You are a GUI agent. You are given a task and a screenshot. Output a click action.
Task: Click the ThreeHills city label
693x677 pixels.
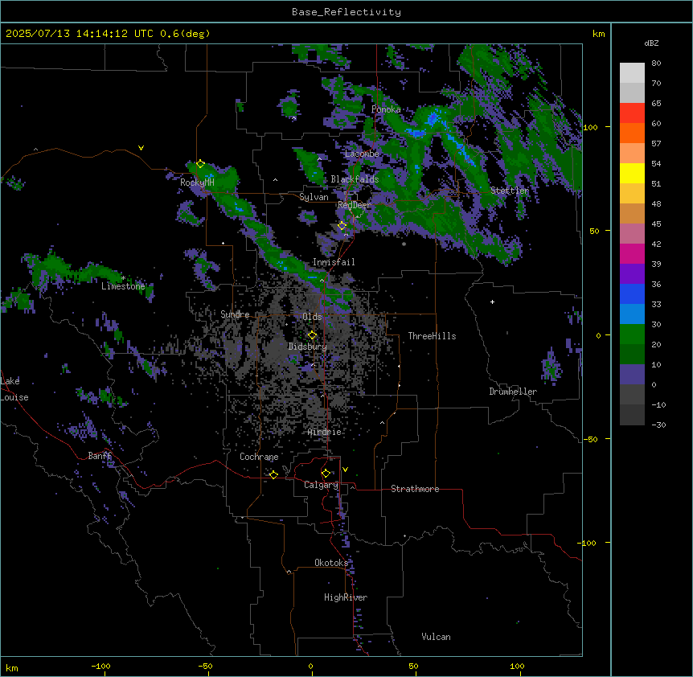click(432, 336)
